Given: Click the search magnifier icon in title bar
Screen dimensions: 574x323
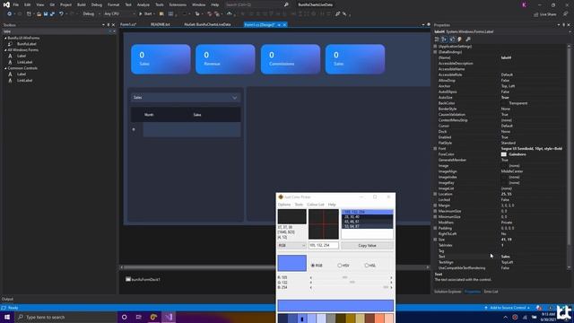Looking at the screenshot, I should [x=286, y=4].
